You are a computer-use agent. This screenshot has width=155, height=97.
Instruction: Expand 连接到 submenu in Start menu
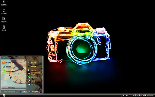(x=35, y=77)
